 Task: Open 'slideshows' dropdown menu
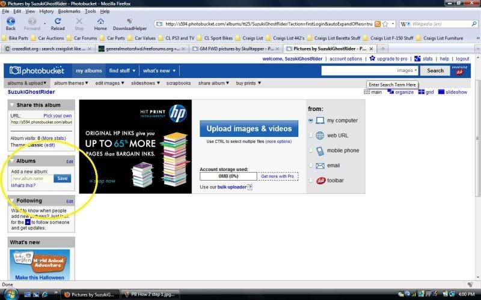point(146,83)
